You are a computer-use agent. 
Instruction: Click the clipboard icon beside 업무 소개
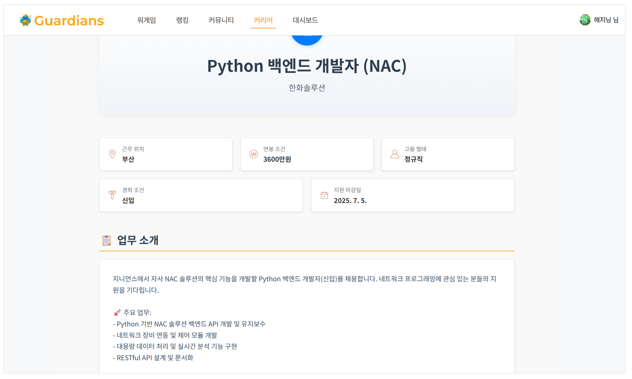106,240
